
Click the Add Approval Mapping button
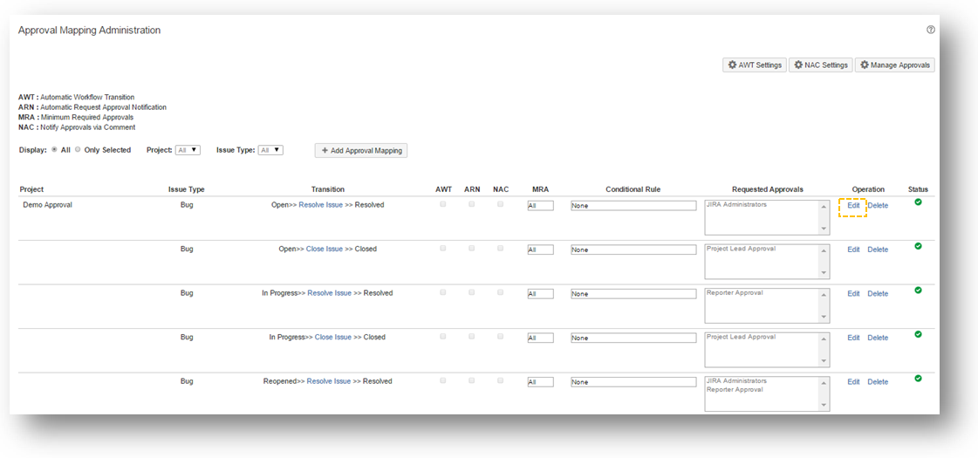pos(361,150)
